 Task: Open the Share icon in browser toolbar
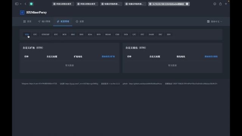pos(220,4)
